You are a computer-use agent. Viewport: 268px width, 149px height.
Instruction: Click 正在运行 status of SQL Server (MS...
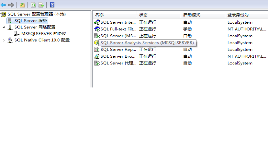(148, 36)
